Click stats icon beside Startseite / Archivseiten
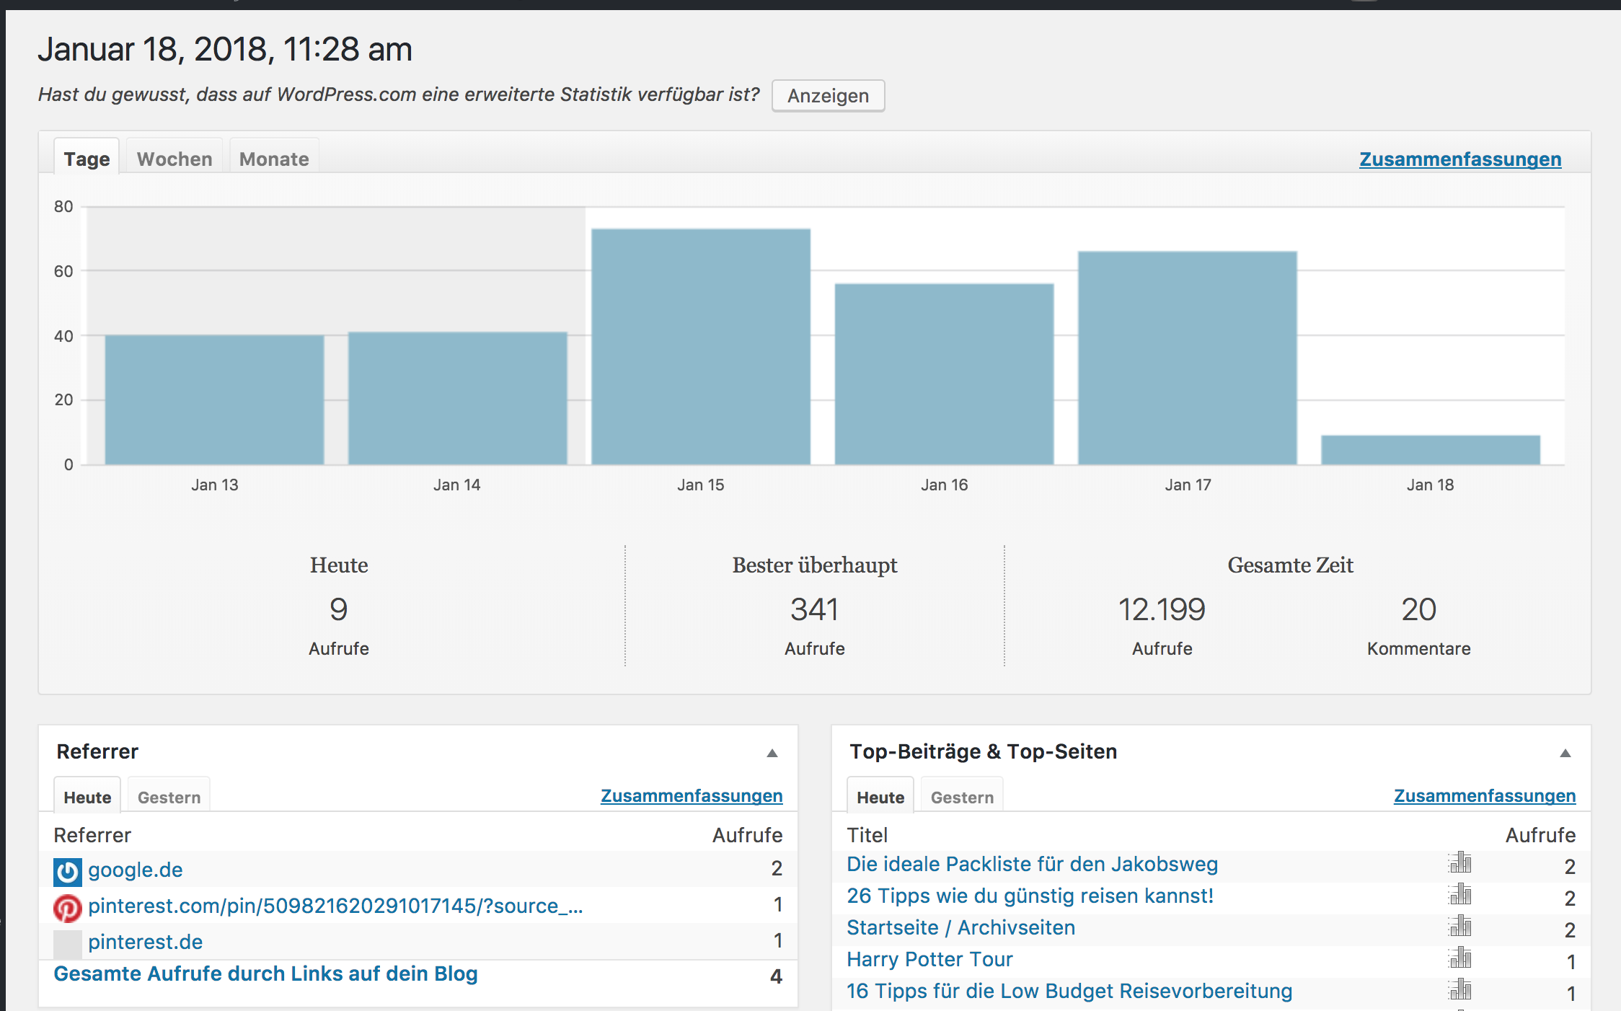 coord(1460,926)
